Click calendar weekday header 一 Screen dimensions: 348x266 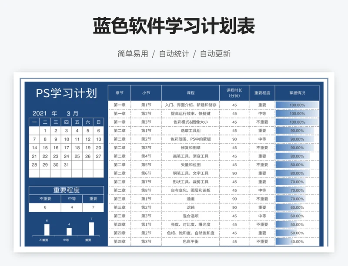34,122
